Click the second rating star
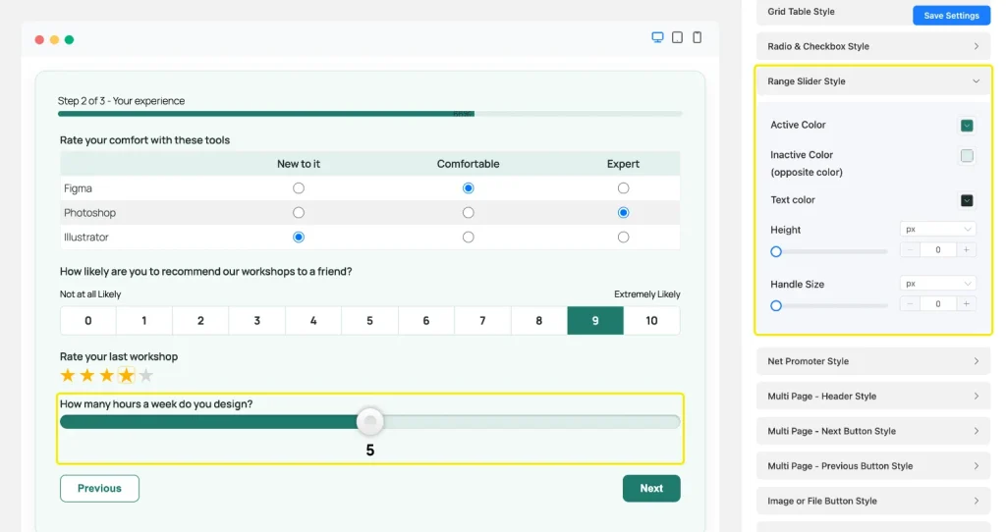This screenshot has width=1006, height=532. [87, 375]
